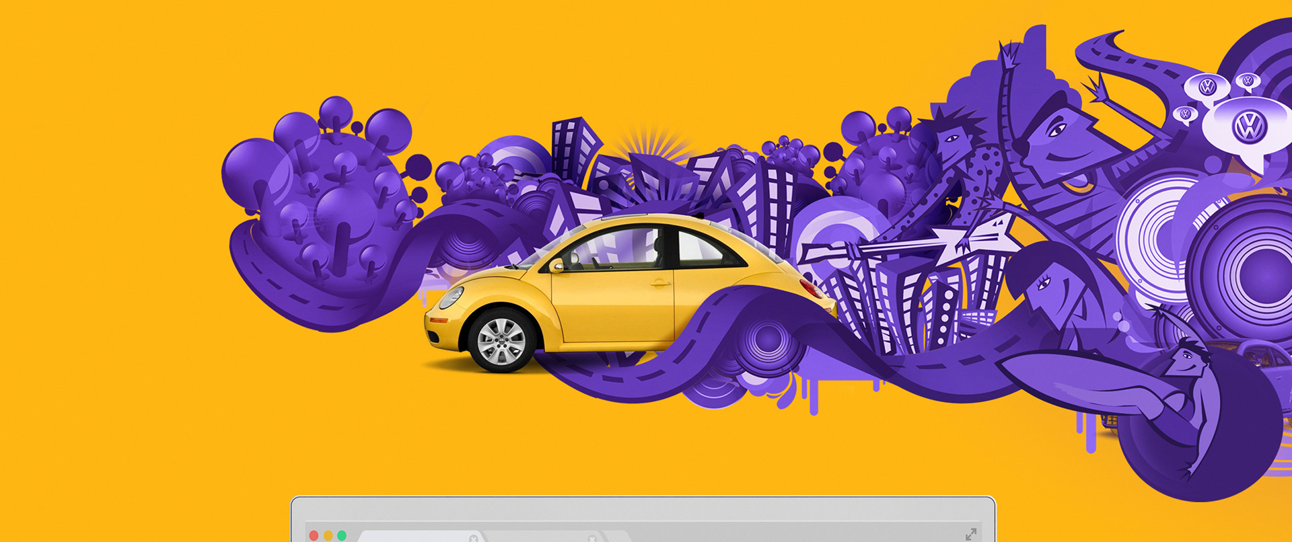Click the upper-left medium VW logo bubble
Screen dimensions: 1292x542
pyautogui.click(x=1207, y=87)
